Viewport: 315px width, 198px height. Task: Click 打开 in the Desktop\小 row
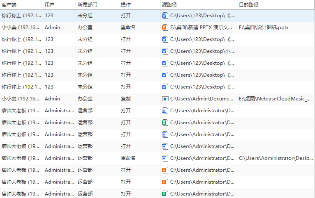[125, 51]
